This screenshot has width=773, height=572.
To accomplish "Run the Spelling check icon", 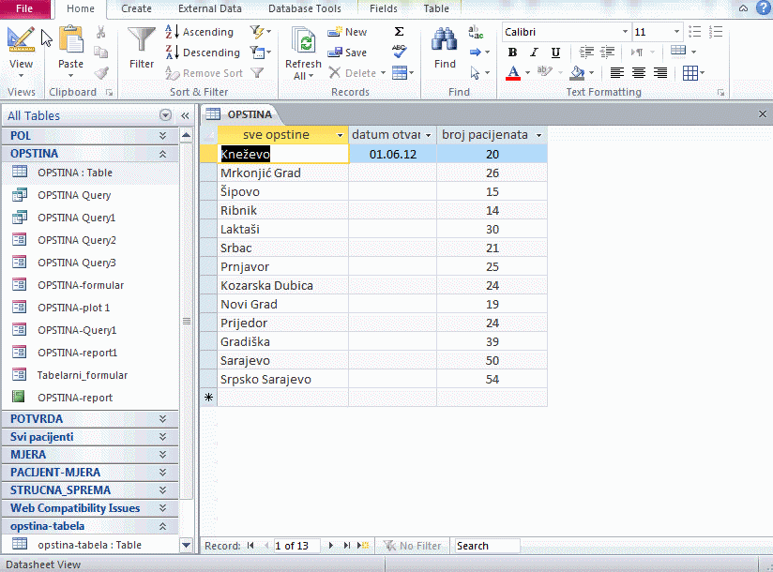I will (400, 52).
